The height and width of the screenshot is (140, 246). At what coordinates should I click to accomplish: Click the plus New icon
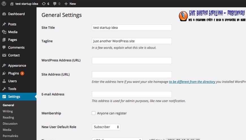coord(66,4)
